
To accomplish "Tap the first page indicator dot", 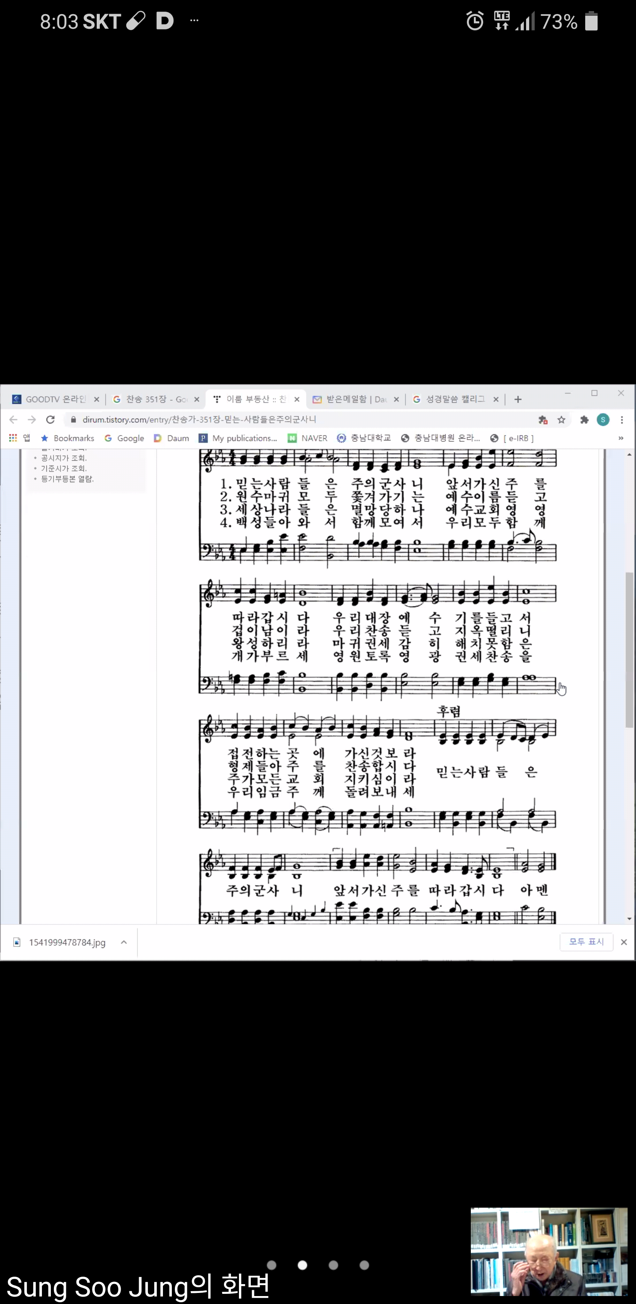I will [272, 1265].
